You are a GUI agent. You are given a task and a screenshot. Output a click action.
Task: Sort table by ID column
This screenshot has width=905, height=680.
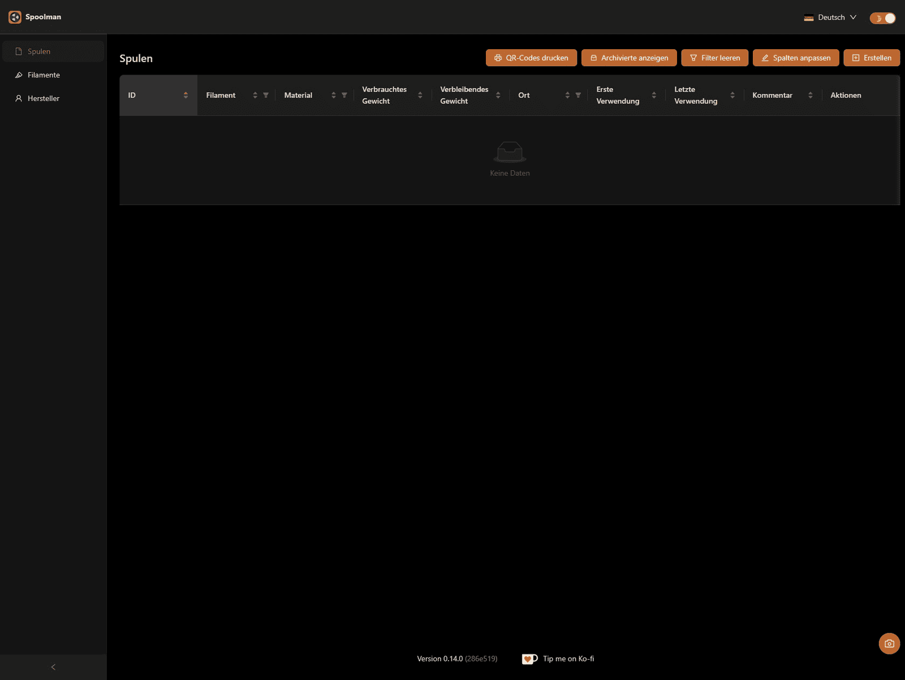186,95
